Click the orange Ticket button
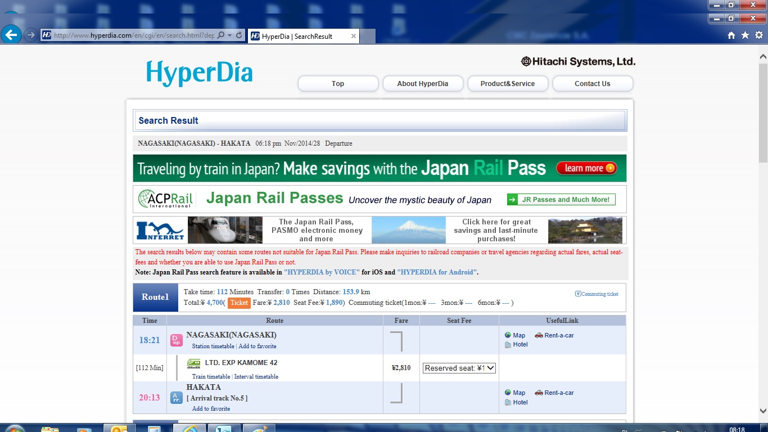This screenshot has width=768, height=432. point(239,303)
